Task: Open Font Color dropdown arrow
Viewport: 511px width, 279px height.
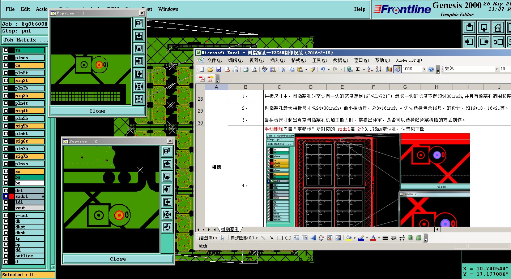Action: (x=379, y=238)
